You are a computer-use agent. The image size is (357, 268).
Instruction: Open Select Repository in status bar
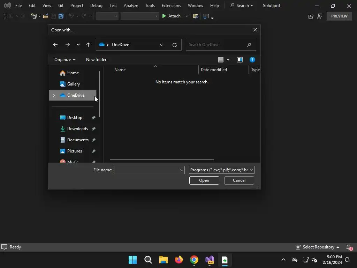click(317, 247)
